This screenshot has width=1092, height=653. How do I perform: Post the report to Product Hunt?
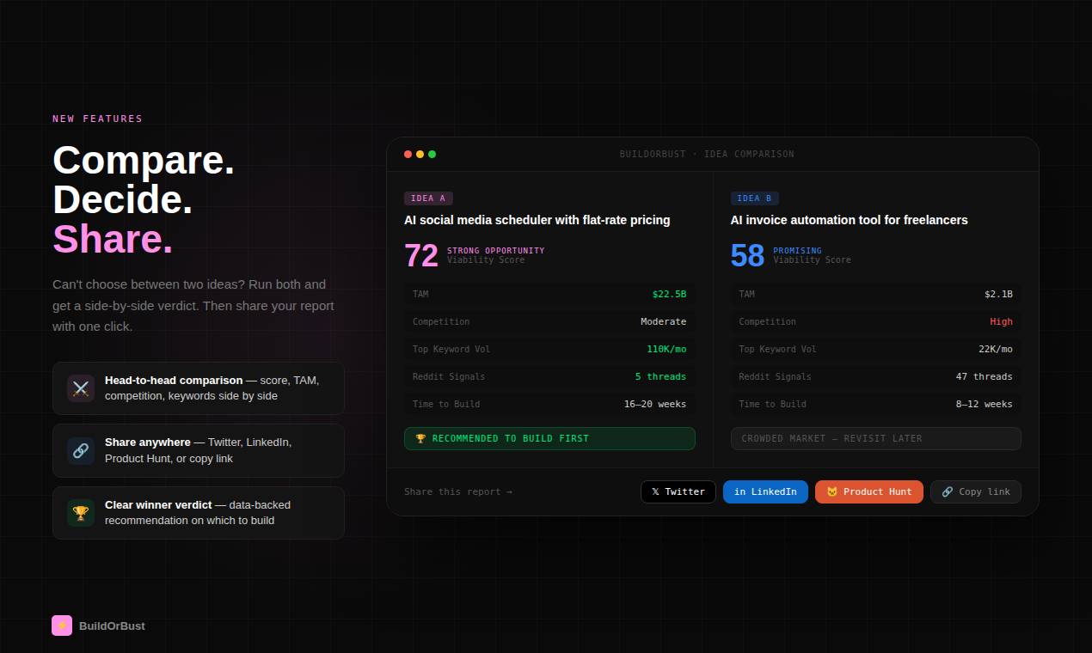pyautogui.click(x=868, y=491)
